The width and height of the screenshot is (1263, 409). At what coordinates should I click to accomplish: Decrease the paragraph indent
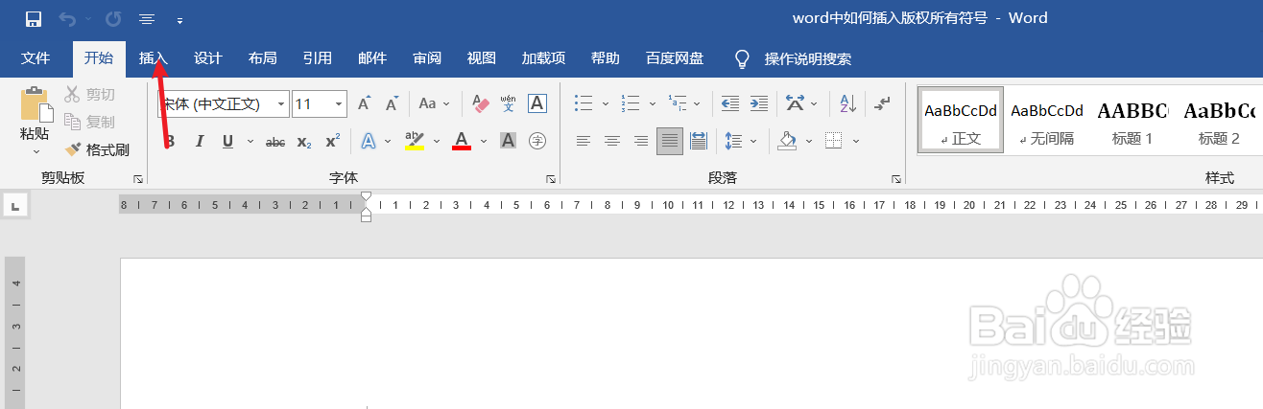click(x=730, y=103)
